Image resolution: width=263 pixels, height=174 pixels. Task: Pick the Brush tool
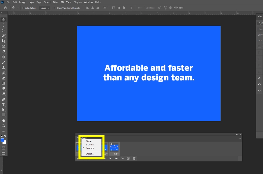(4, 62)
